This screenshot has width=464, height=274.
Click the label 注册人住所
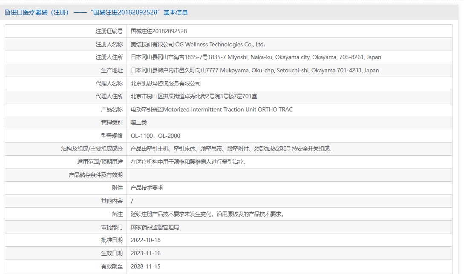pyautogui.click(x=109, y=57)
